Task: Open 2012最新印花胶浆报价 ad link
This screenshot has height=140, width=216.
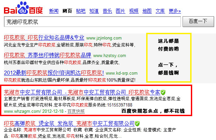Action: [54, 73]
